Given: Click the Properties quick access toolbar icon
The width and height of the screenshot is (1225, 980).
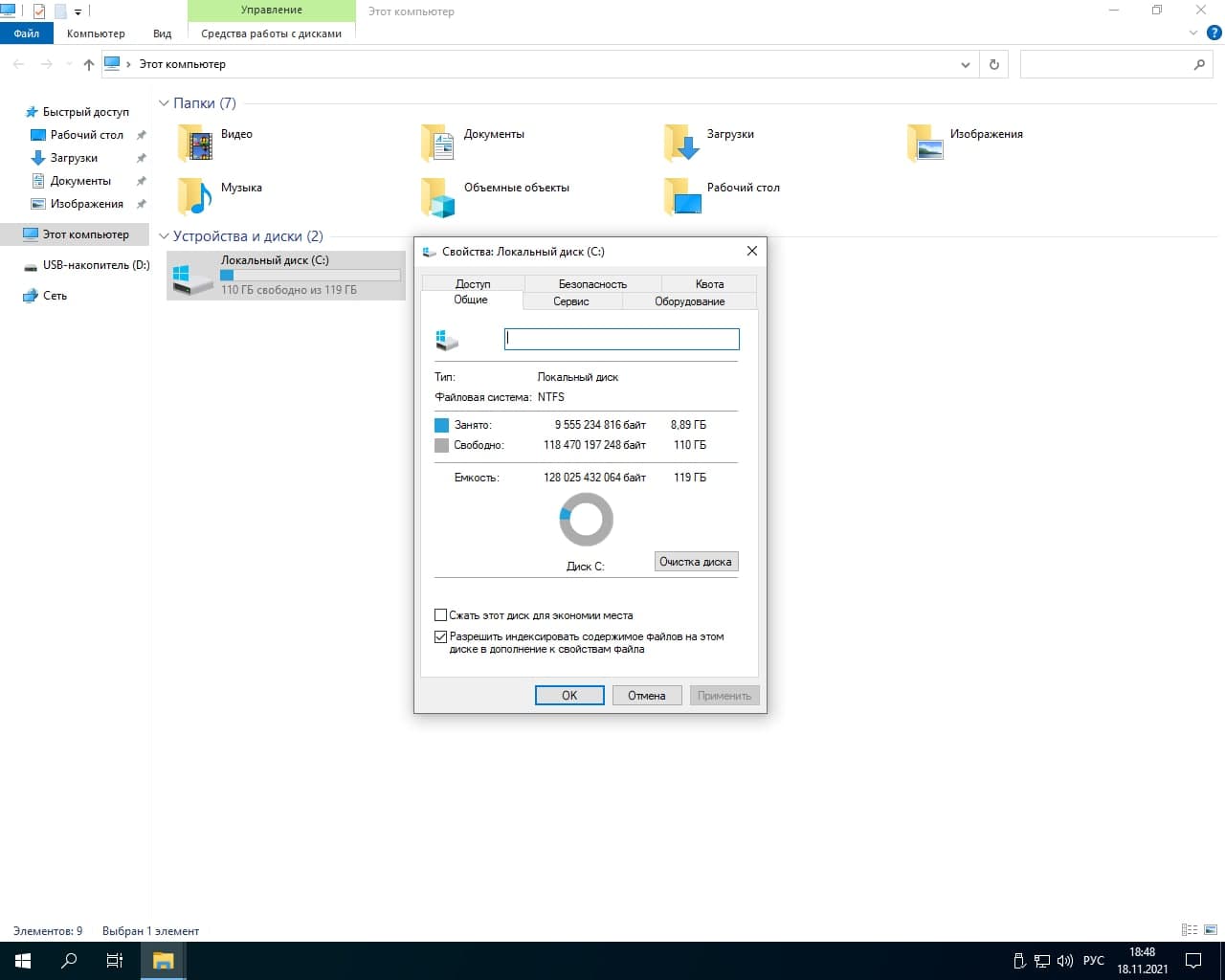Looking at the screenshot, I should (39, 11).
